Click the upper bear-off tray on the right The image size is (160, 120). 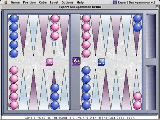click(151, 36)
